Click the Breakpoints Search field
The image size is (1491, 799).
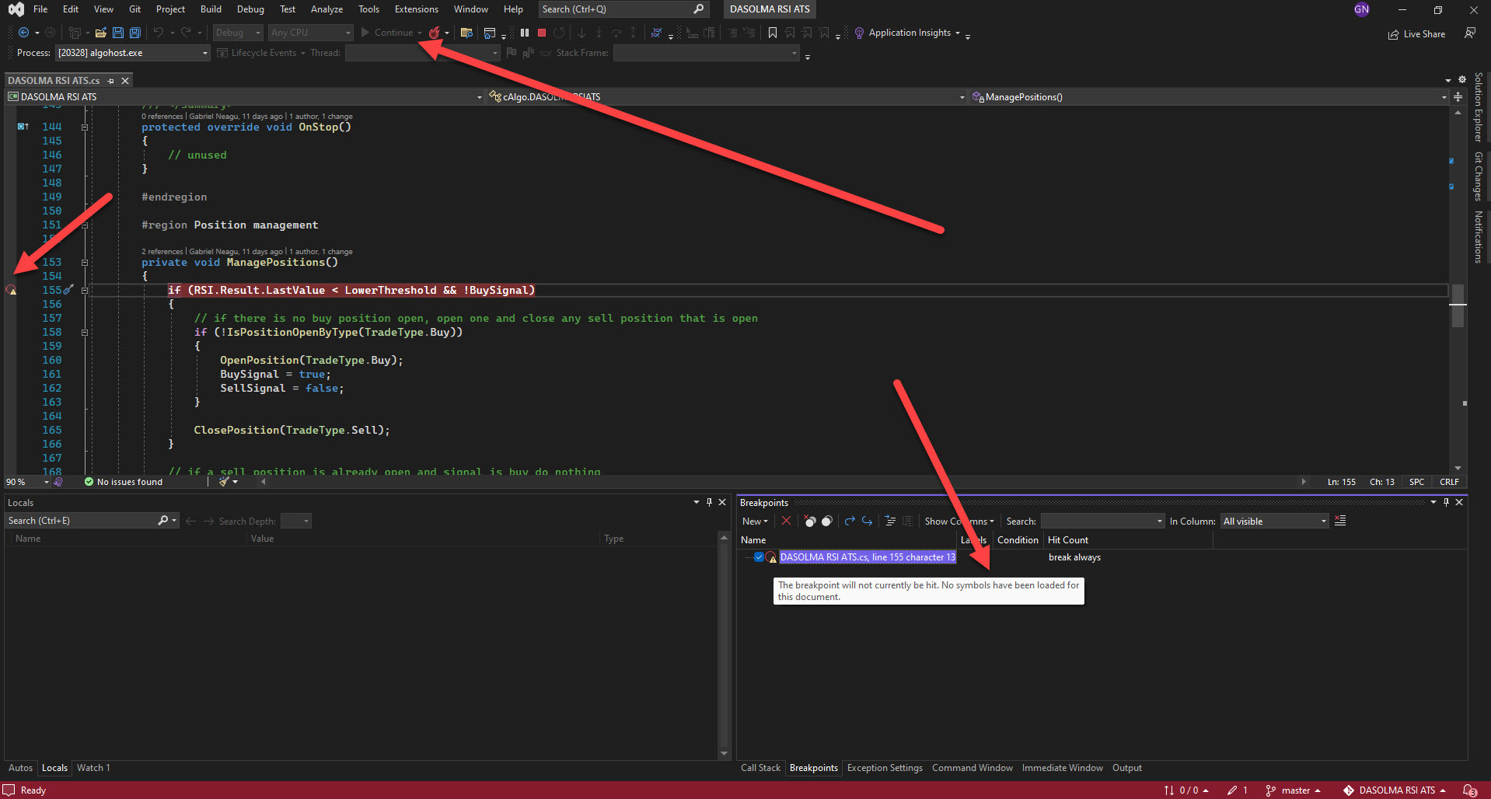point(1102,521)
